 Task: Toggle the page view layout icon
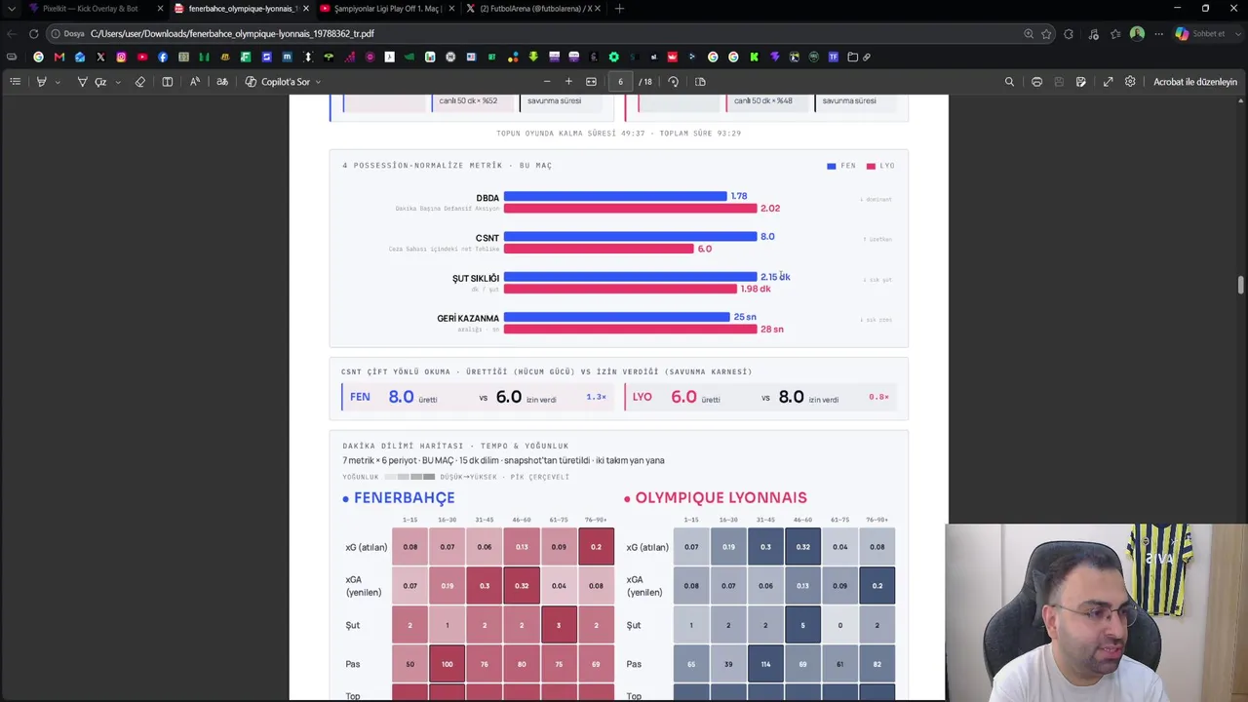click(168, 82)
